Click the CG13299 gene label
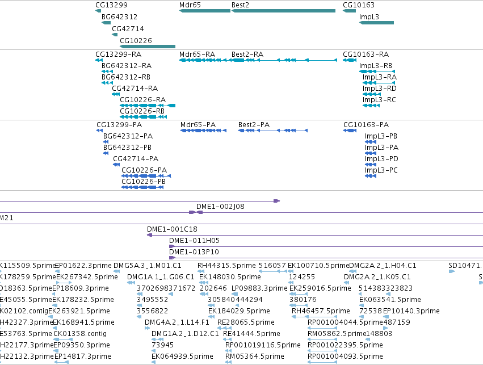This screenshot has width=483, height=365. click(111, 5)
